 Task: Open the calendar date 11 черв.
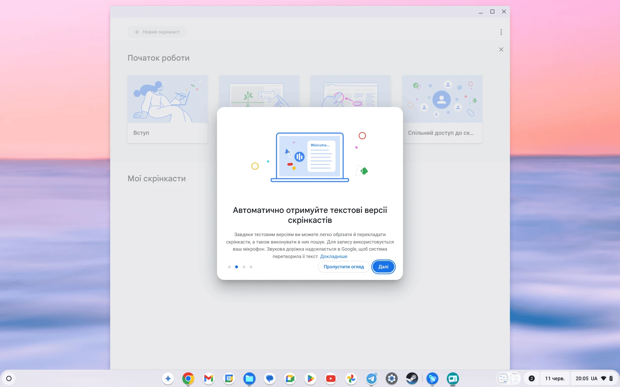click(x=555, y=378)
